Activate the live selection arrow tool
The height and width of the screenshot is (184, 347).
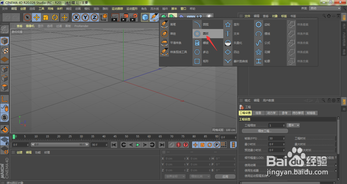coord(27,17)
